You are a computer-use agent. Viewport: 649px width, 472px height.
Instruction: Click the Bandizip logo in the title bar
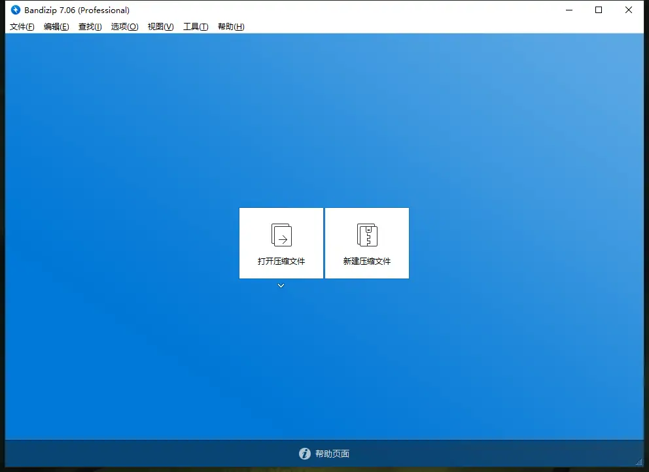pos(14,10)
